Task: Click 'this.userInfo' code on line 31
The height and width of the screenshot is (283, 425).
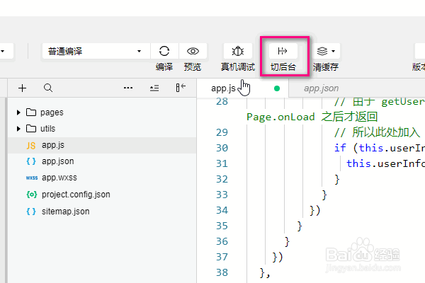Action: click(386, 163)
